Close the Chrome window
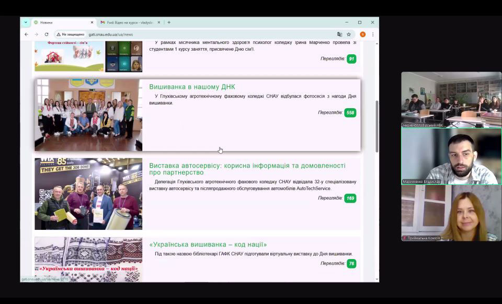Screen dimensions: 502x304 coord(372,22)
